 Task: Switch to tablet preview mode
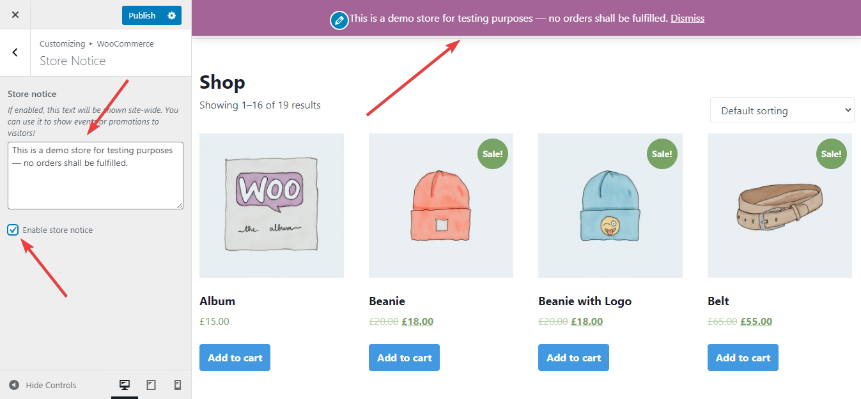click(x=151, y=384)
